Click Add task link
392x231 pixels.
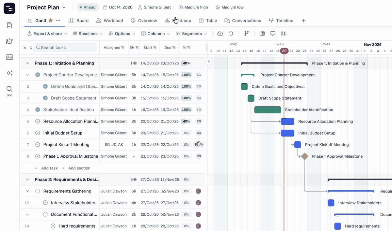[x=46, y=168]
